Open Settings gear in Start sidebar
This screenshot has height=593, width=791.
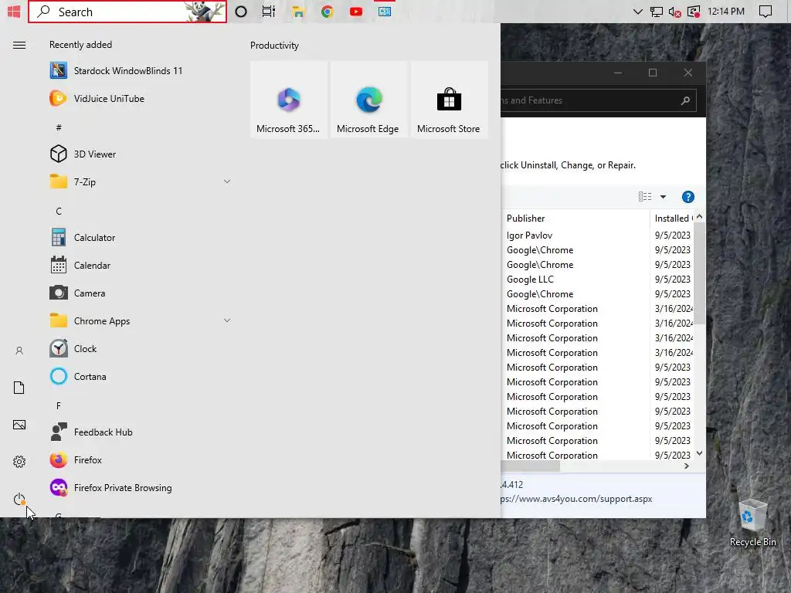pos(19,462)
